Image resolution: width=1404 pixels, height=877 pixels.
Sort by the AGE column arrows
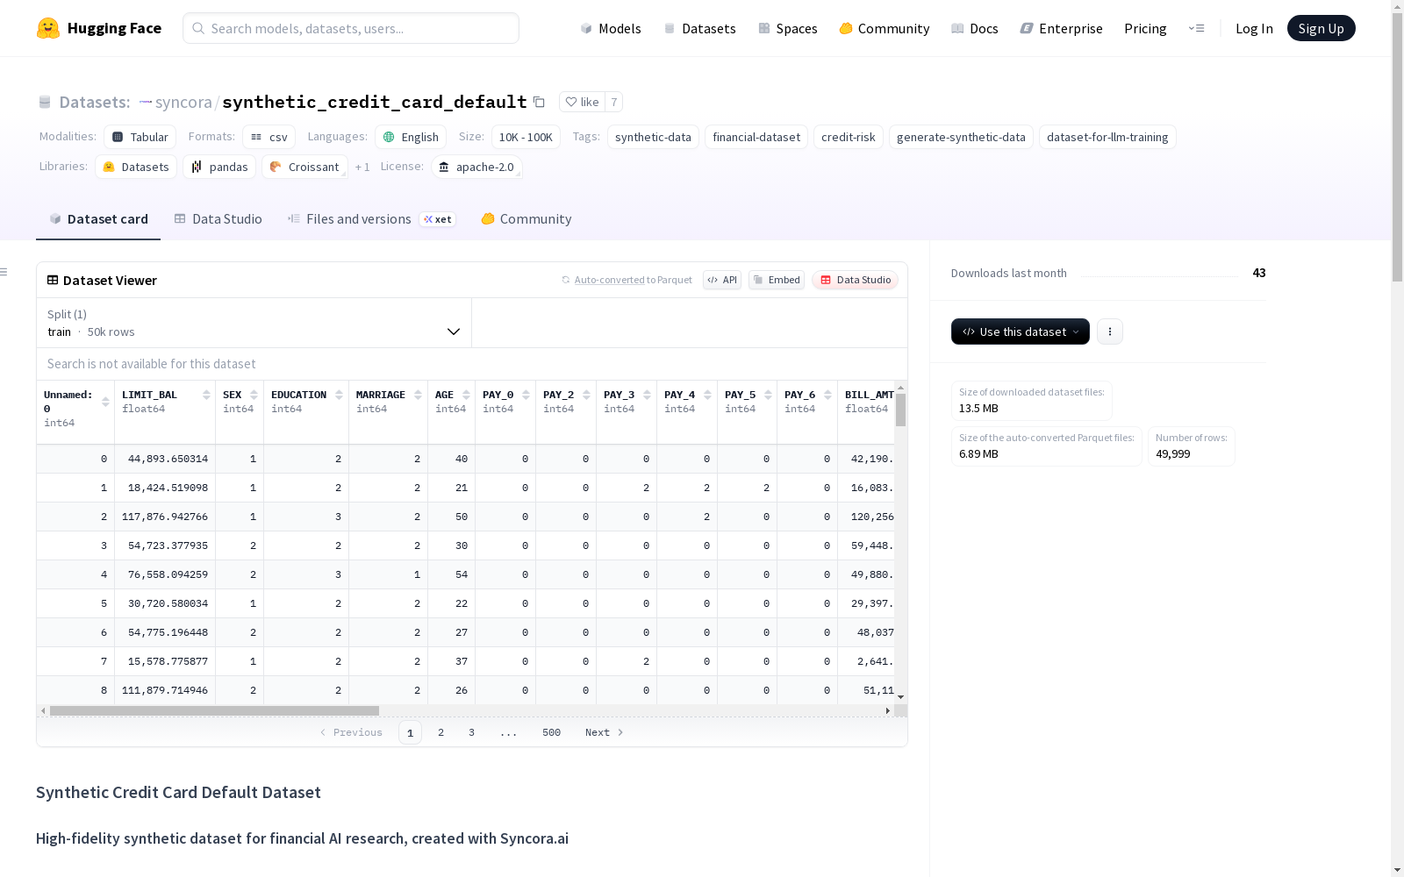(x=466, y=395)
